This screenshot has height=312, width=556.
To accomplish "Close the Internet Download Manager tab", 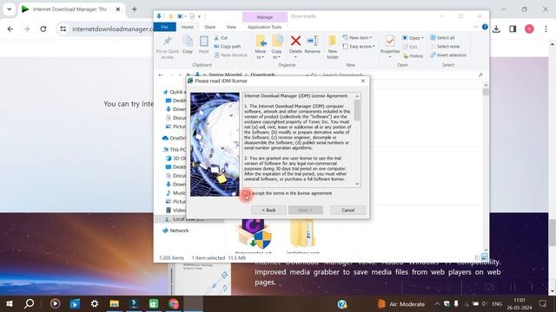I will 118,10.
